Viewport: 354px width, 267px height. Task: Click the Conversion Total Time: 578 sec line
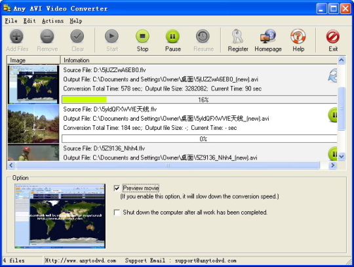(x=163, y=89)
